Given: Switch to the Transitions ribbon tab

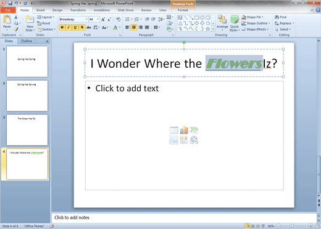Looking at the screenshot, I should (x=78, y=10).
